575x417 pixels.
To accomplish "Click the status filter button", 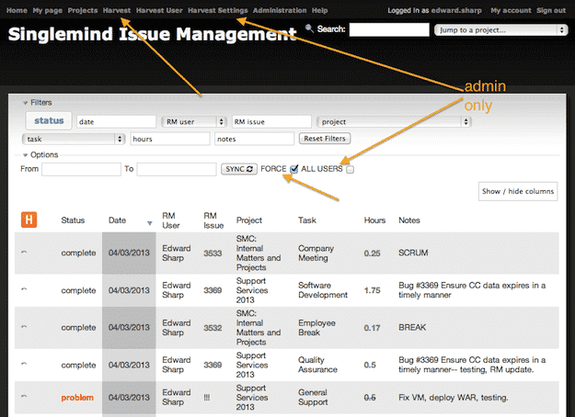I will click(49, 120).
